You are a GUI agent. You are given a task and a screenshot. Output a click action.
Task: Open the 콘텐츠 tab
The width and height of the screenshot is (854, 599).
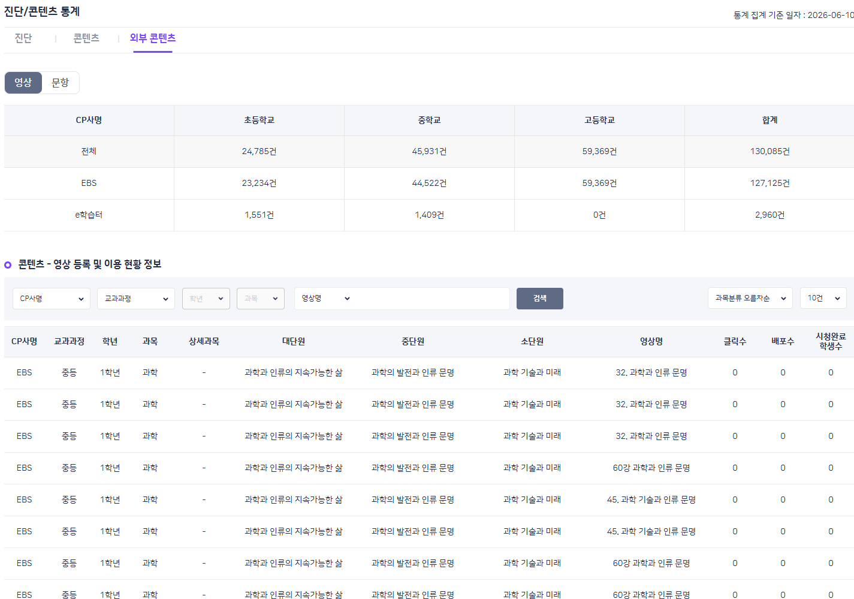(x=86, y=38)
